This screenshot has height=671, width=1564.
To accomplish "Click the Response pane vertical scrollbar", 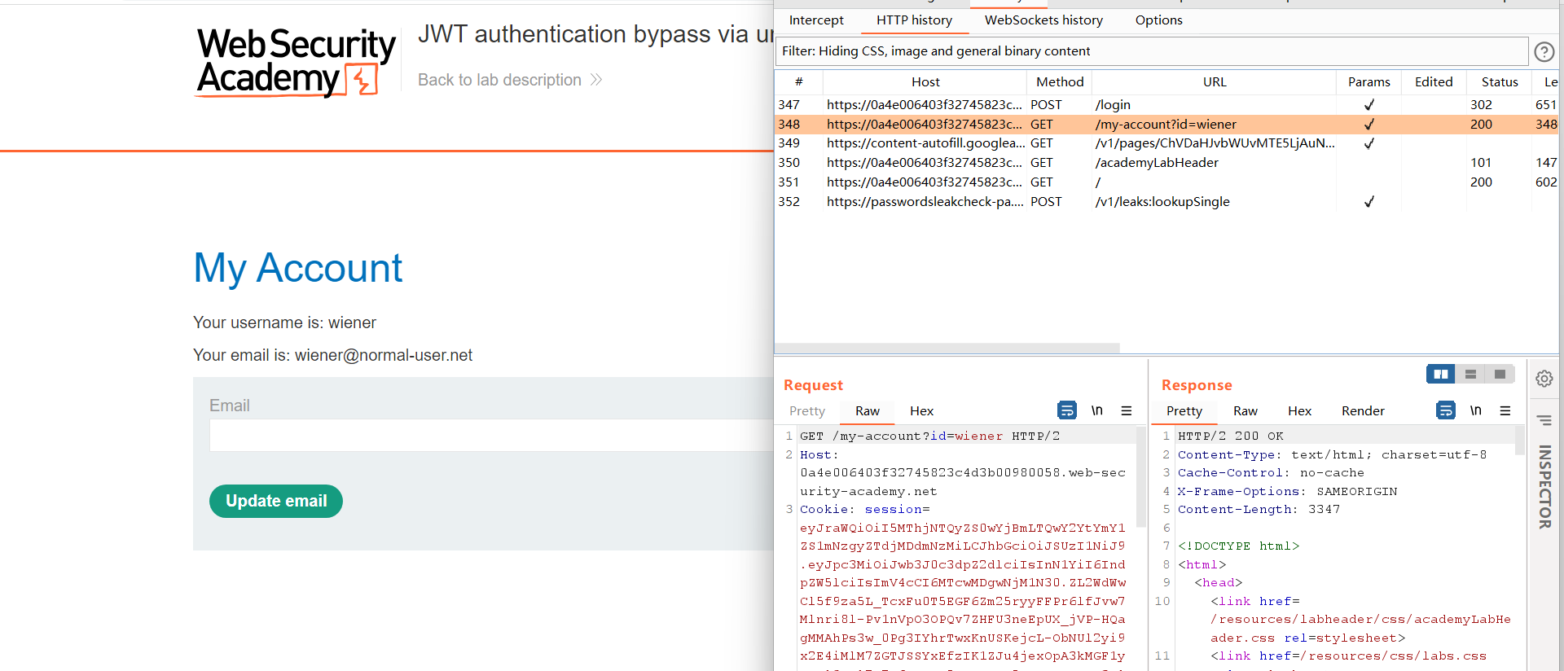I will tap(1519, 441).
